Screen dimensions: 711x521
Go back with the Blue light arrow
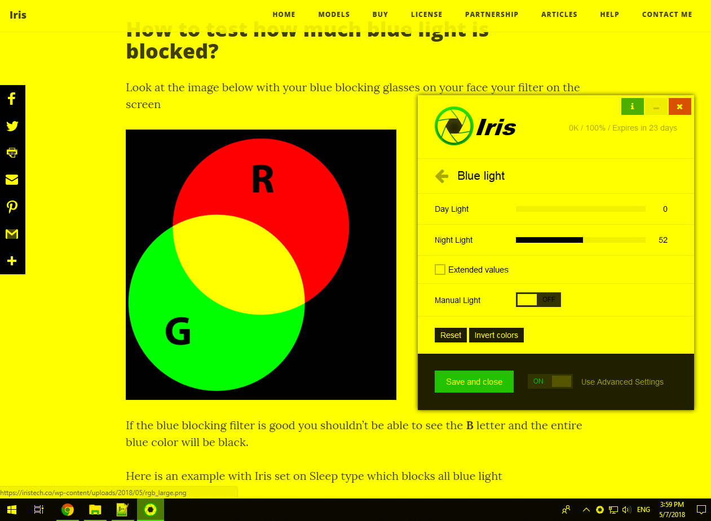click(x=441, y=176)
